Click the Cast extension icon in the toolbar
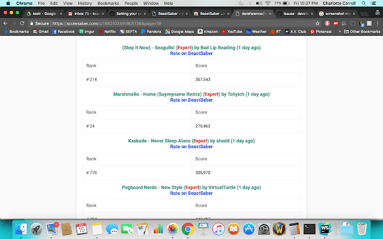The width and height of the screenshot is (383, 239). click(x=352, y=23)
